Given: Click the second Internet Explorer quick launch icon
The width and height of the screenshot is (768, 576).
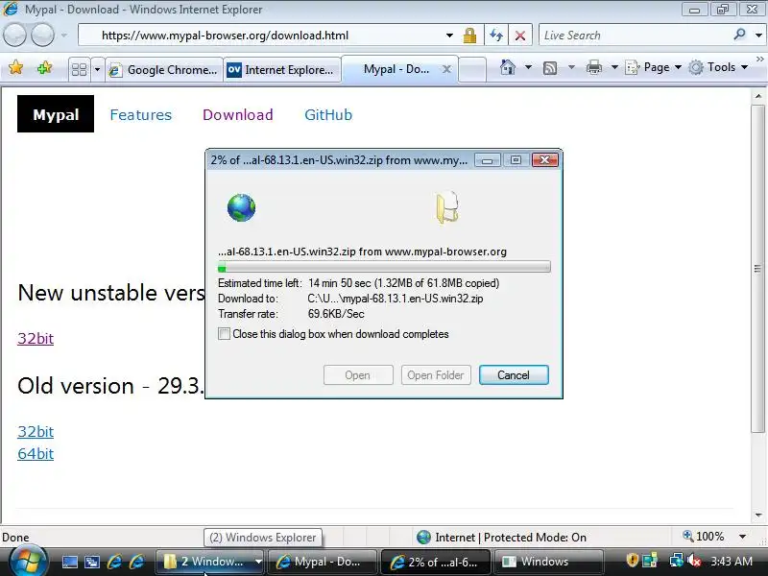Looking at the screenshot, I should click(x=136, y=562).
